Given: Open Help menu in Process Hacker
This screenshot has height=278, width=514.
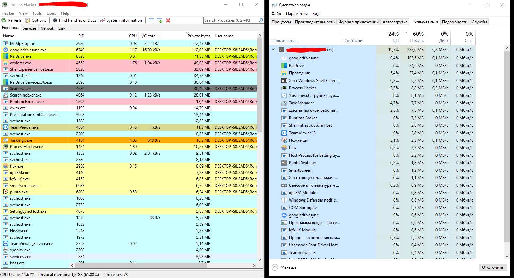Looking at the screenshot, I should (65, 13).
